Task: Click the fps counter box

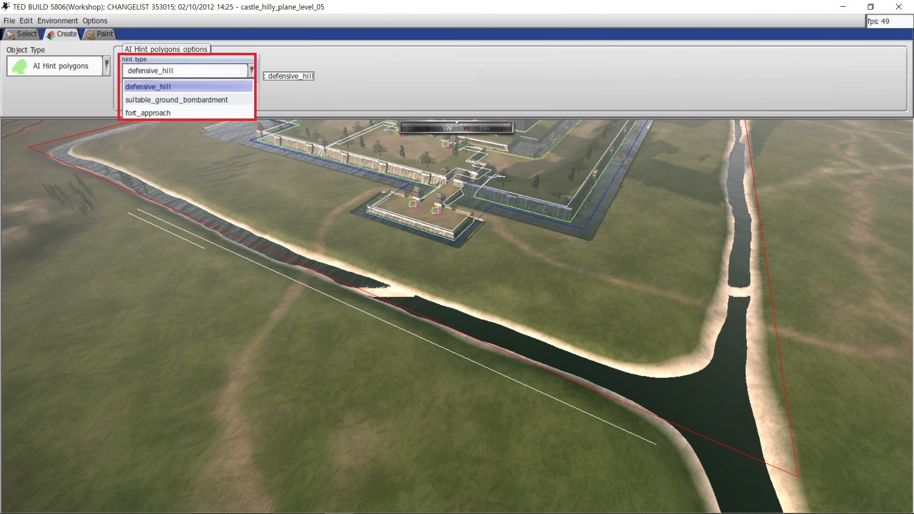Action: point(888,21)
